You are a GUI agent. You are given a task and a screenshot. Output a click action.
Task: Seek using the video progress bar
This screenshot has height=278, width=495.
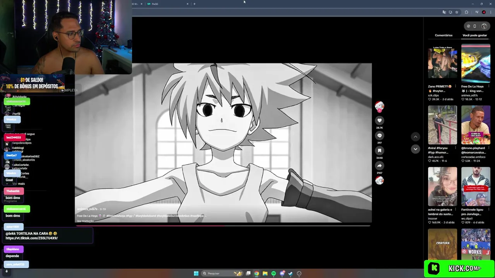[x=223, y=225]
